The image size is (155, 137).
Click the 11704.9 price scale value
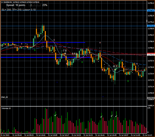[x=151, y=93]
